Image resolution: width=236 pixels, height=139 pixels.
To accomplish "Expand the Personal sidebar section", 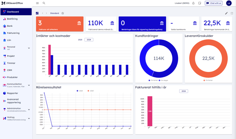I will (29, 48).
